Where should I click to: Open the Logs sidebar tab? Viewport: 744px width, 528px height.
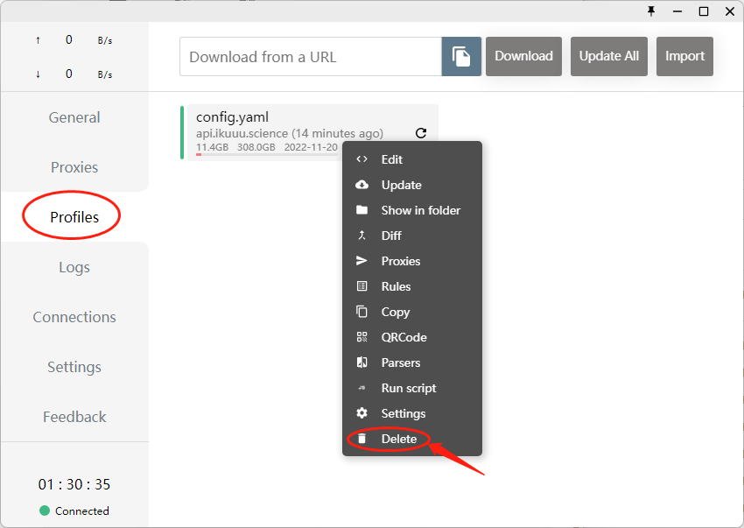(74, 267)
